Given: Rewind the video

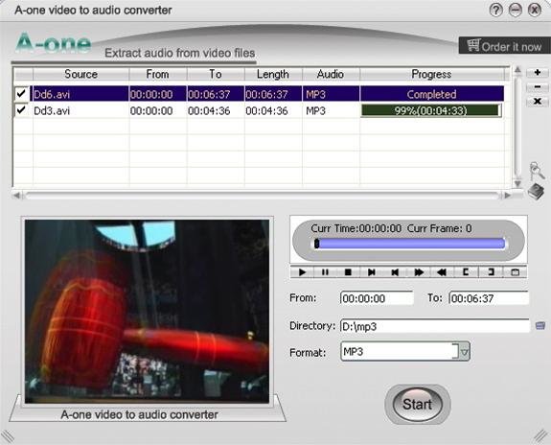Looking at the screenshot, I should 442,272.
